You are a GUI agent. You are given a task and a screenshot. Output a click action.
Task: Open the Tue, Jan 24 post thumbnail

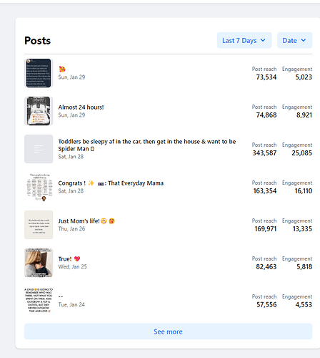coord(39,301)
